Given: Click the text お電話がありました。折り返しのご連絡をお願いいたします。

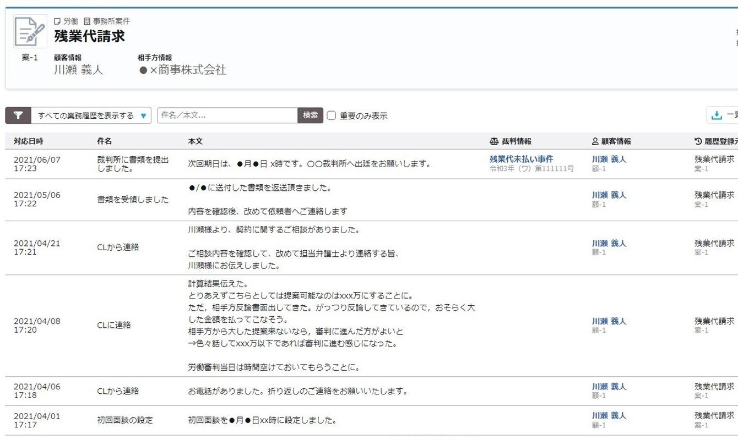Looking at the screenshot, I should (x=298, y=391).
